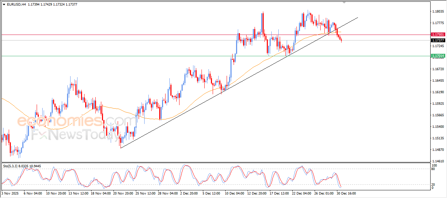Image resolution: width=447 pixels, height=198 pixels.
Task: Click the black 1.17377 current price tag
Action: coord(438,41)
